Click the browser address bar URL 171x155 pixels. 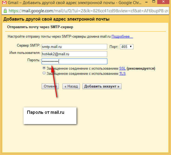pyautogui.click(x=88, y=11)
